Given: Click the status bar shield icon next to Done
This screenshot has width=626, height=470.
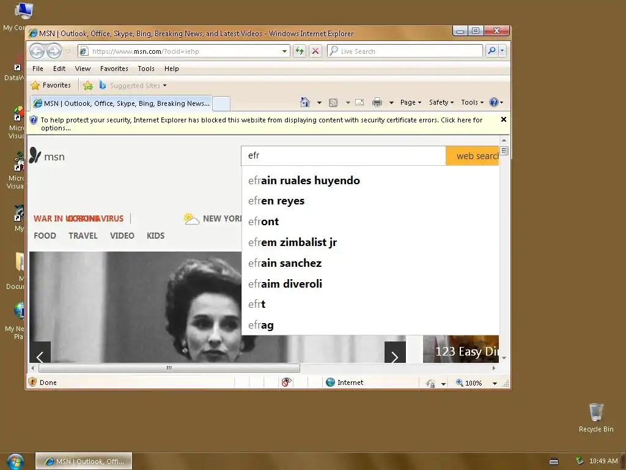Looking at the screenshot, I should tap(33, 382).
